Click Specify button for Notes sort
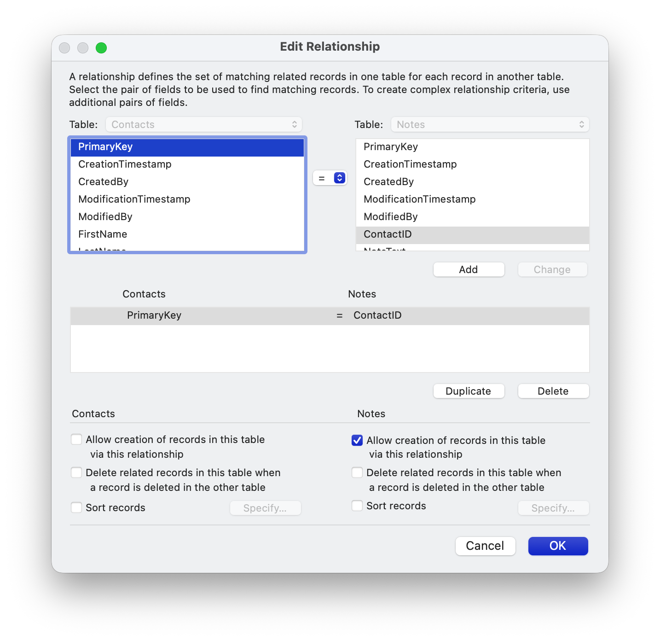660x641 pixels. coord(553,508)
